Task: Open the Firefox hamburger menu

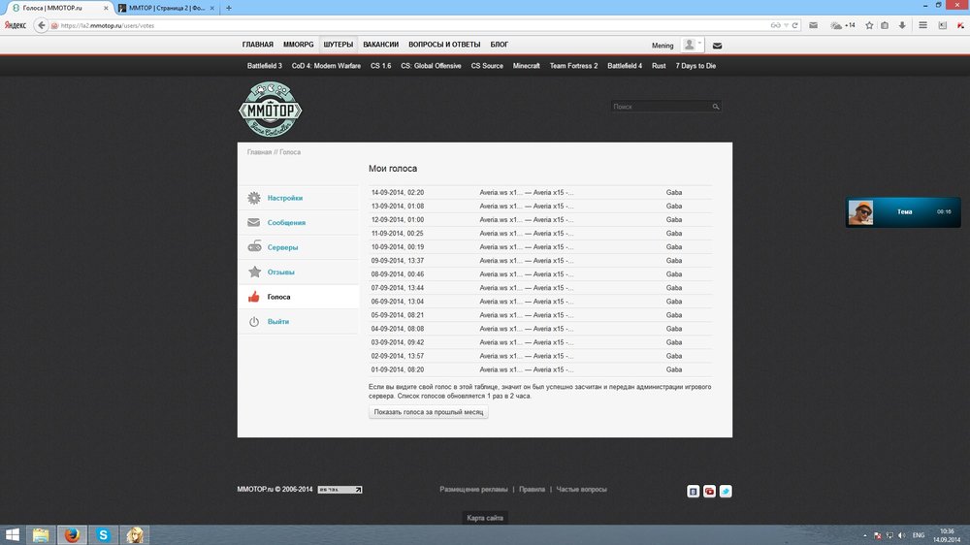Action: [922, 25]
